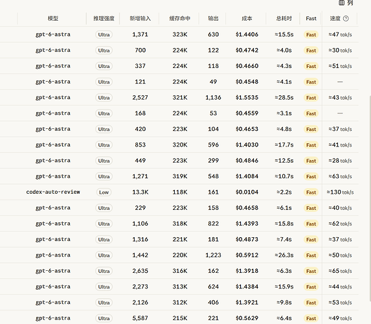Click the cache hit value 320K
This screenshot has height=324, width=371.
[x=180, y=145]
